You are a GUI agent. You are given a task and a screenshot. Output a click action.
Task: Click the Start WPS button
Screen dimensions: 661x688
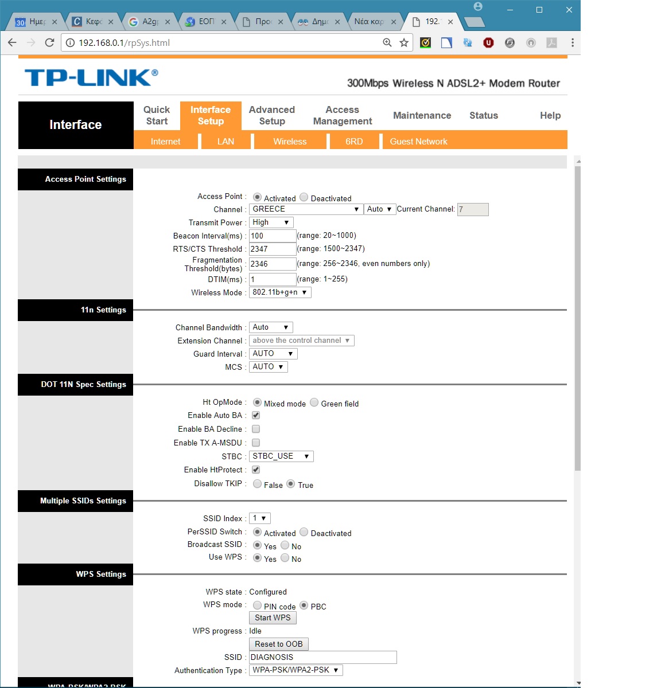[x=273, y=618]
